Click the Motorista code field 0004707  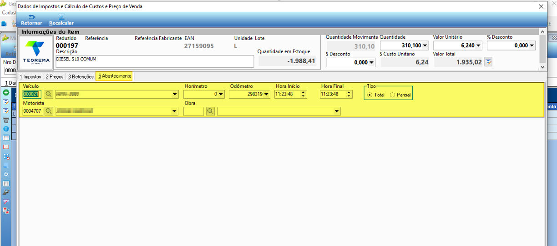[33, 111]
